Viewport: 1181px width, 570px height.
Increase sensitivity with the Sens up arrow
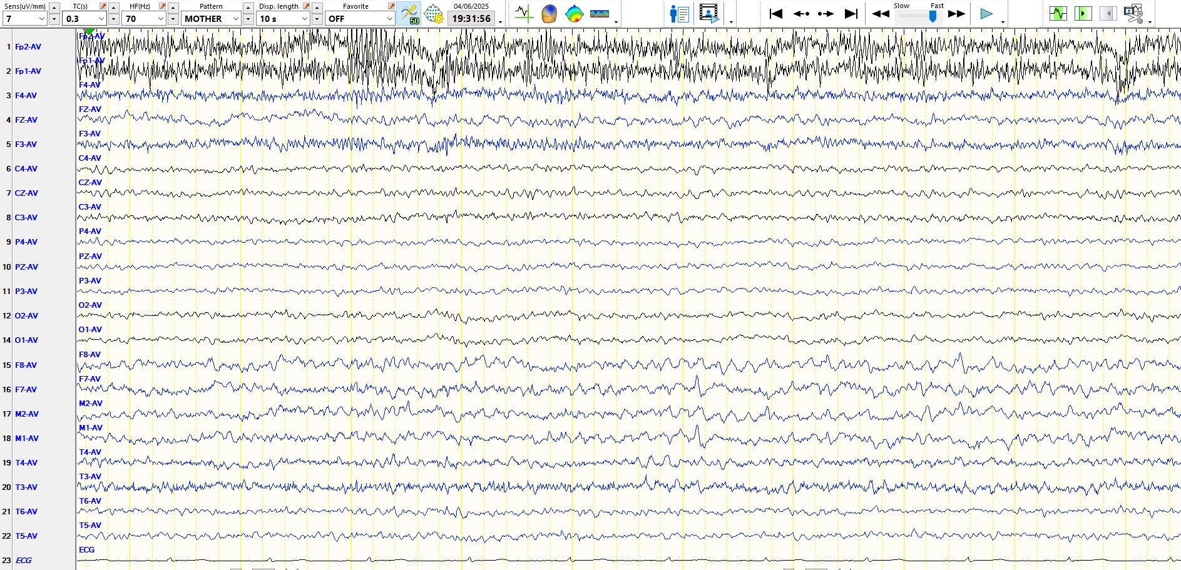pos(54,8)
